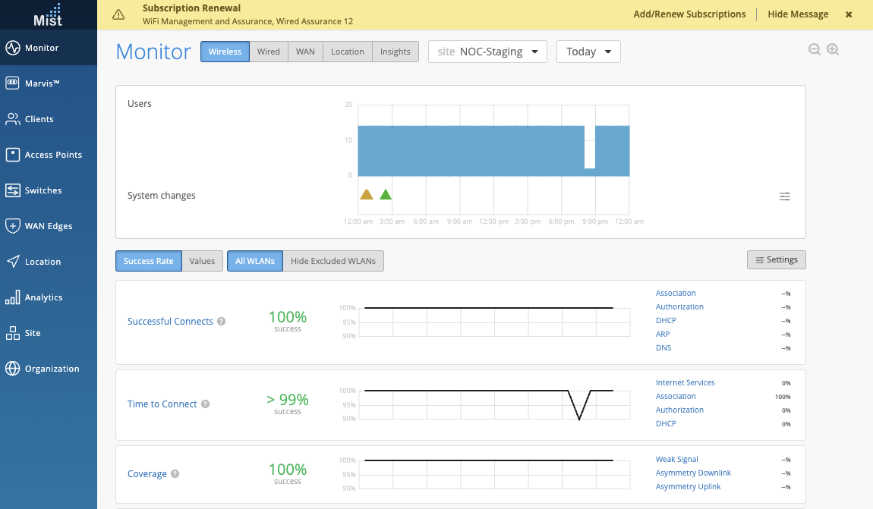The height and width of the screenshot is (509, 873).
Task: Open chart options icon near System changes
Action: click(785, 196)
